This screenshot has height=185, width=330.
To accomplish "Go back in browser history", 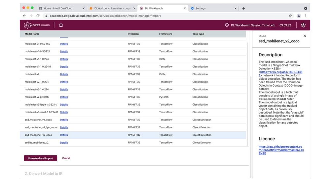I will [24, 16].
